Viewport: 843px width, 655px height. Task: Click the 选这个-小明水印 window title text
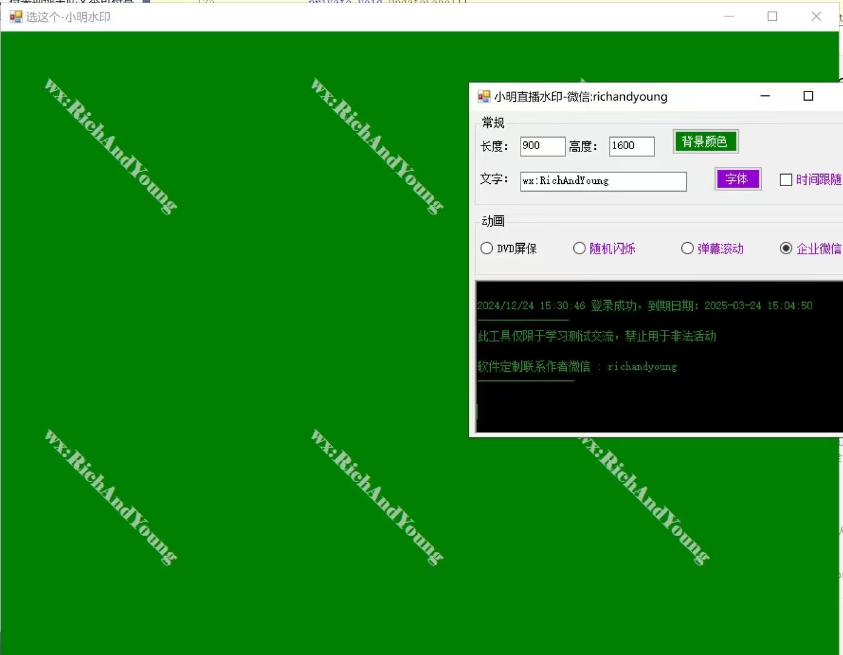[x=68, y=17]
